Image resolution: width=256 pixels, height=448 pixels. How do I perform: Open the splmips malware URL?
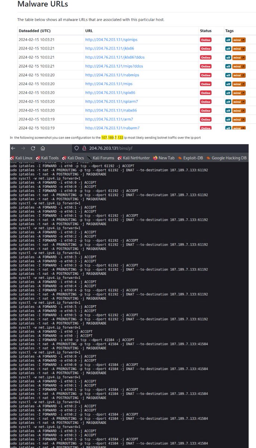coord(112,40)
